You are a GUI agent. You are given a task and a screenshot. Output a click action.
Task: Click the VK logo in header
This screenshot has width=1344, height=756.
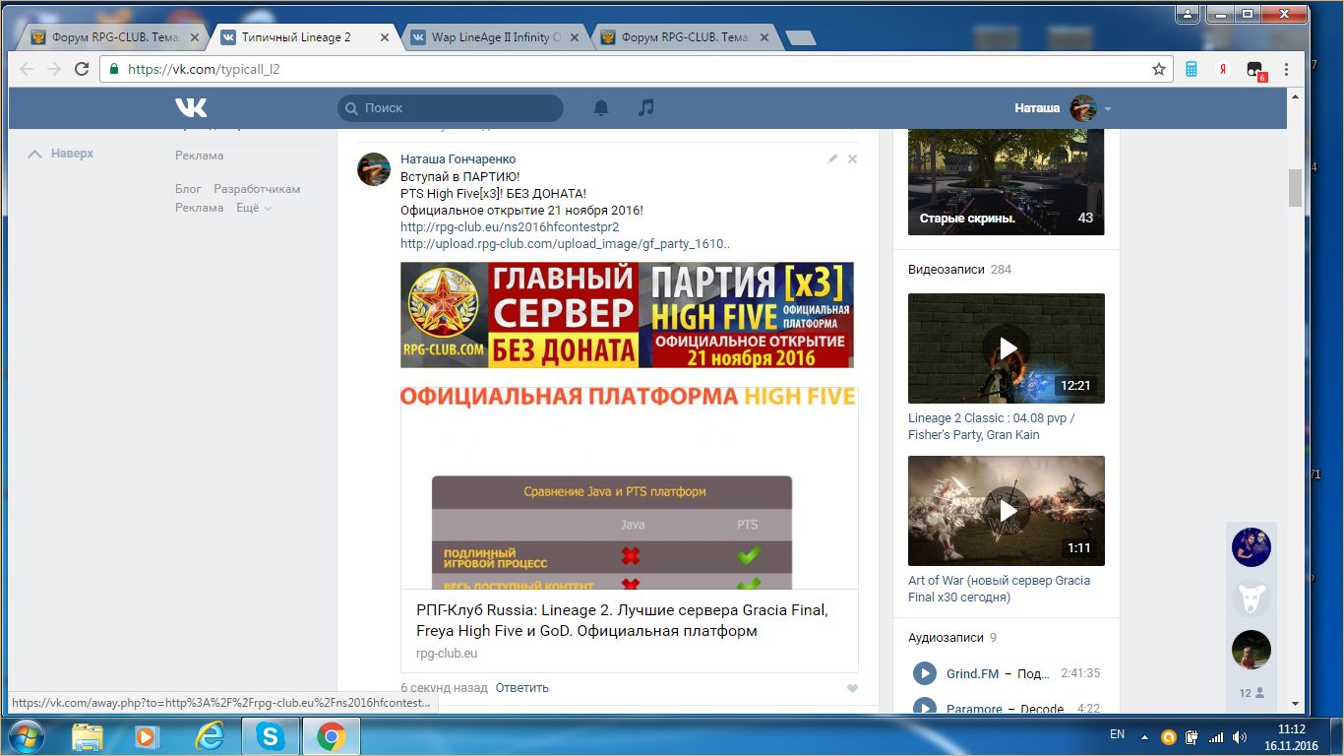[x=191, y=107]
